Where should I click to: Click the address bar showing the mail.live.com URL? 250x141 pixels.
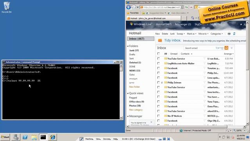point(161,7)
